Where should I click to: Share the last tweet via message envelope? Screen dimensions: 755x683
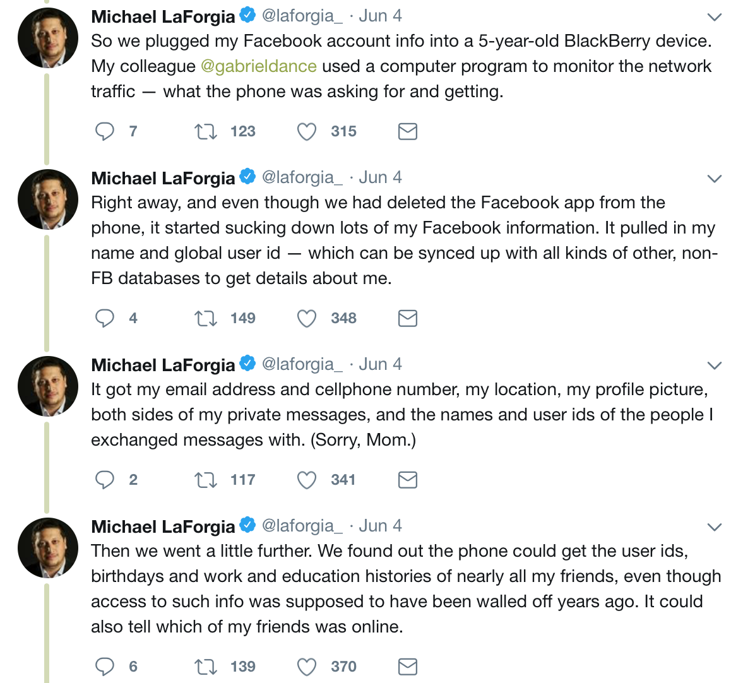coord(407,667)
